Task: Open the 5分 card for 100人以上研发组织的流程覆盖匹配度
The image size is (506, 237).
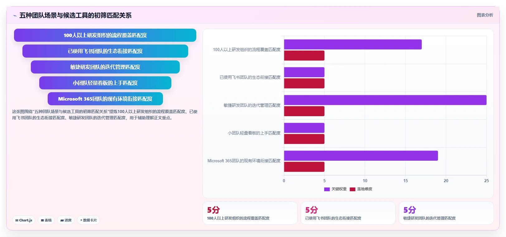Action: click(250, 213)
